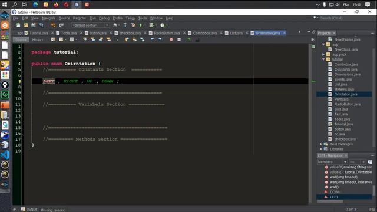Viewport: 377px width, 212px height.
Task: Click the Find Selection icon in editor toolbar
Action: click(x=85, y=39)
